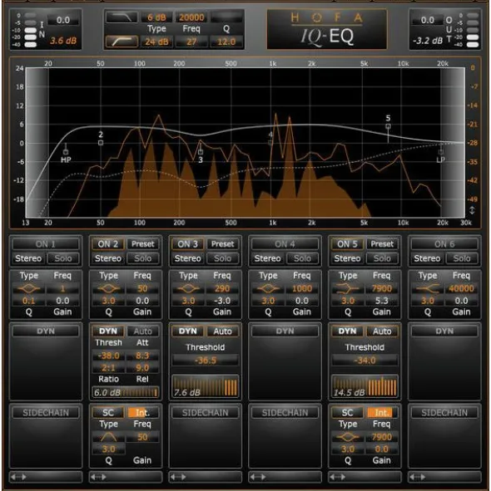Screen dimensions: 491x491
Task: Click band 6 shelf type icon
Action: 427,288
